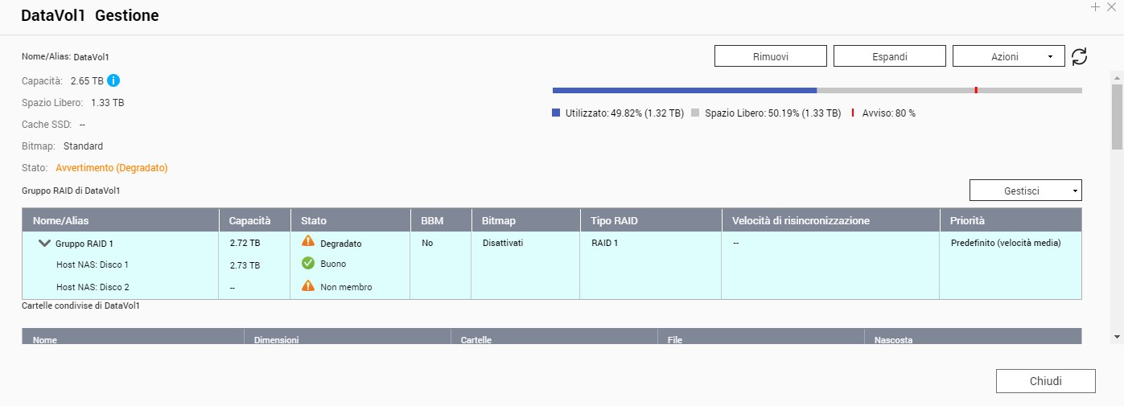
Task: Click the blue used portion of capacity bar
Action: click(684, 90)
